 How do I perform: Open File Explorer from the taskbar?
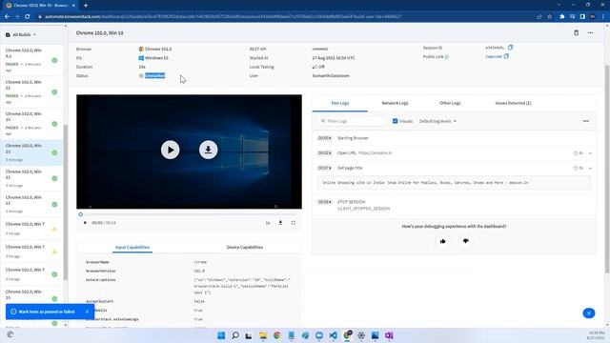point(263,335)
